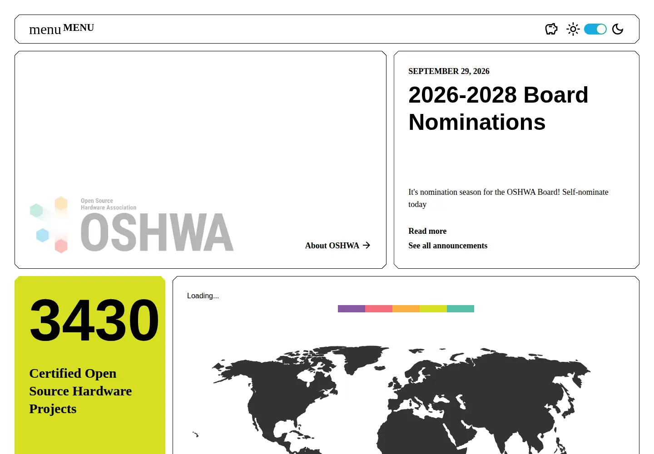Select the sun light-mode icon
This screenshot has height=454, width=654.
point(573,29)
